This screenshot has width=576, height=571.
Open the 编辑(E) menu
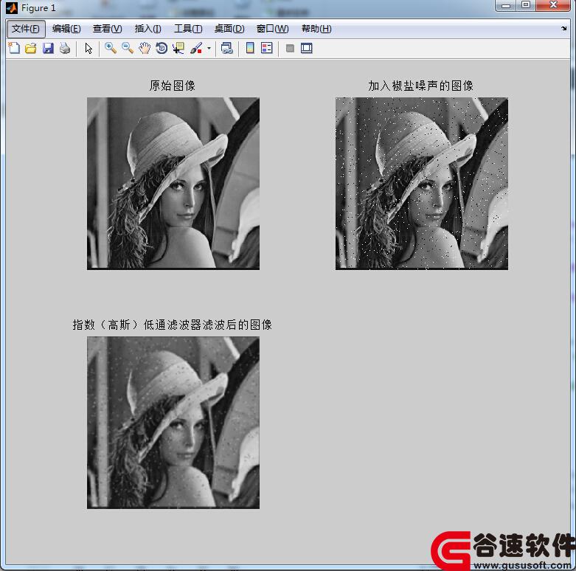tap(66, 29)
